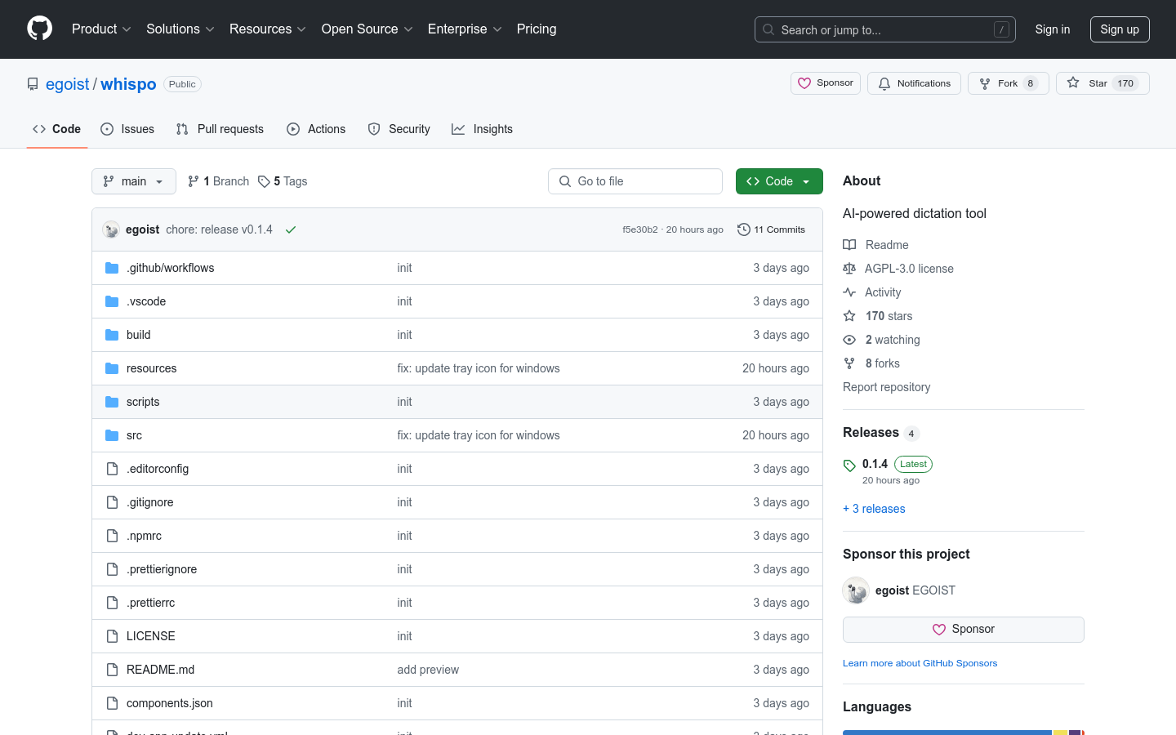Click the Sign up button
This screenshot has height=735, width=1176.
1120,29
